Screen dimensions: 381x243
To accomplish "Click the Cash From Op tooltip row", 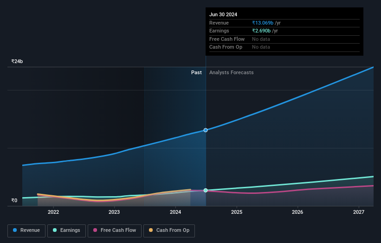I will [284, 47].
